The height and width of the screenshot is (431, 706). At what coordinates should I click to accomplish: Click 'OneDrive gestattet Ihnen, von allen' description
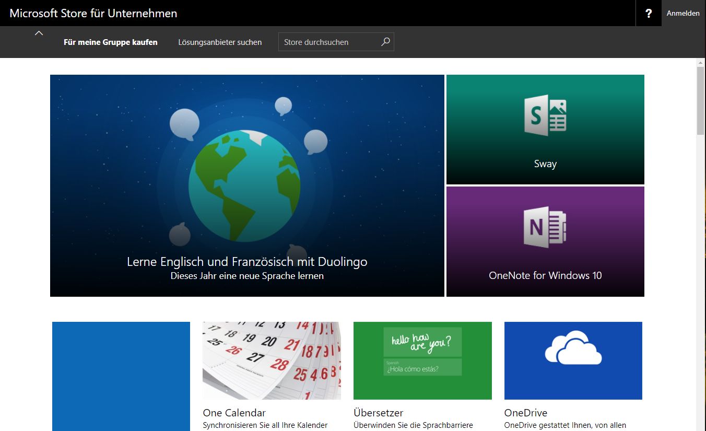point(565,425)
